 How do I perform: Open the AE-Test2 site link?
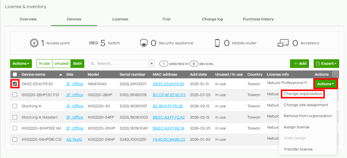tap(74, 139)
